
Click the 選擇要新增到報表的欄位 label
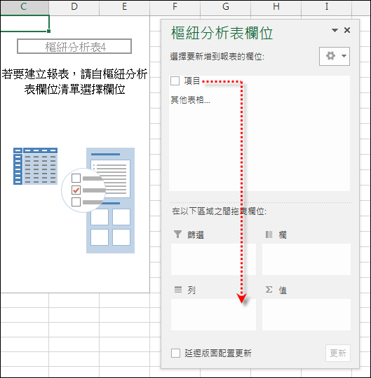coord(217,57)
